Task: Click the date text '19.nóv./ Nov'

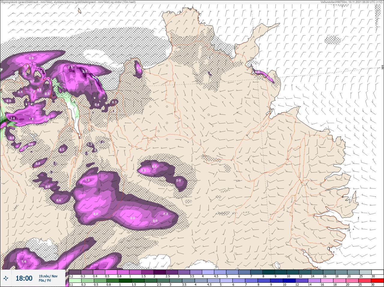Action: point(48,276)
